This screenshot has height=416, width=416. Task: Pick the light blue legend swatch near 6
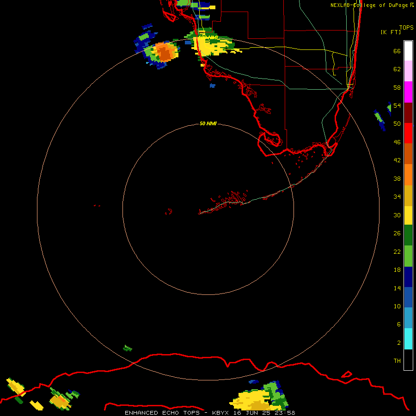(408, 318)
